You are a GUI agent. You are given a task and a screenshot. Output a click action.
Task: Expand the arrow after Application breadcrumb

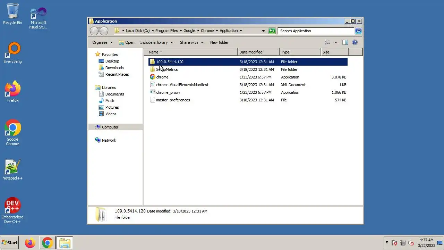241,31
